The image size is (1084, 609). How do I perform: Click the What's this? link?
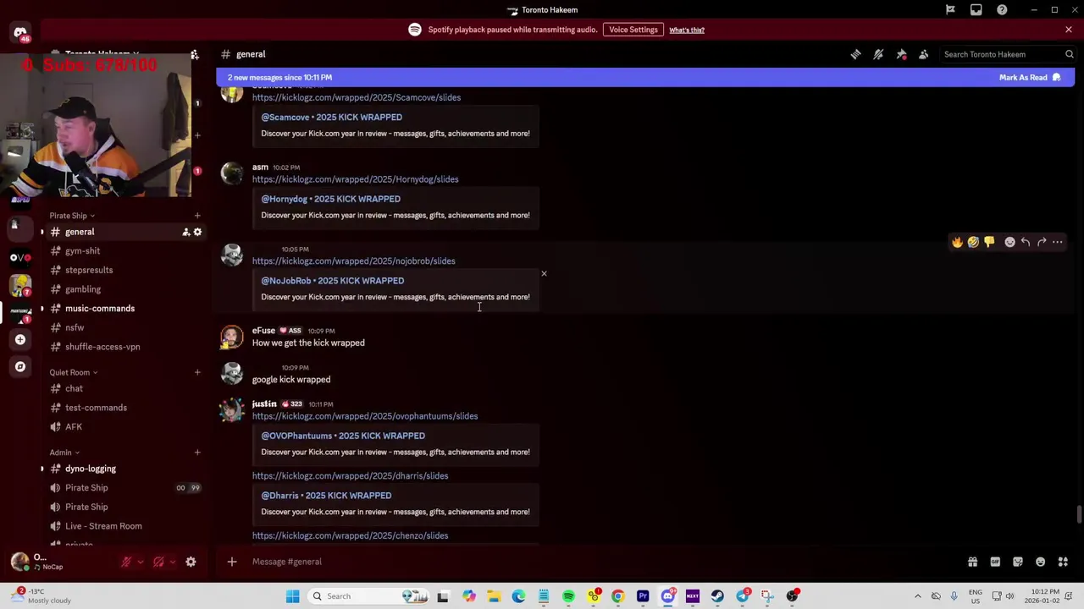pyautogui.click(x=687, y=30)
